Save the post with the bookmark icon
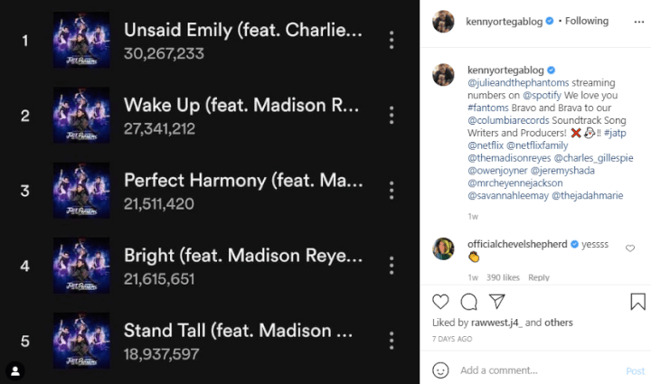651x384 pixels. 637,302
